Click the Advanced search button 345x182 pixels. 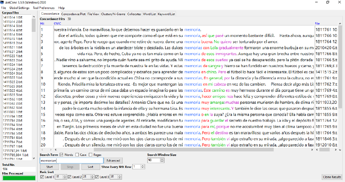(113, 160)
